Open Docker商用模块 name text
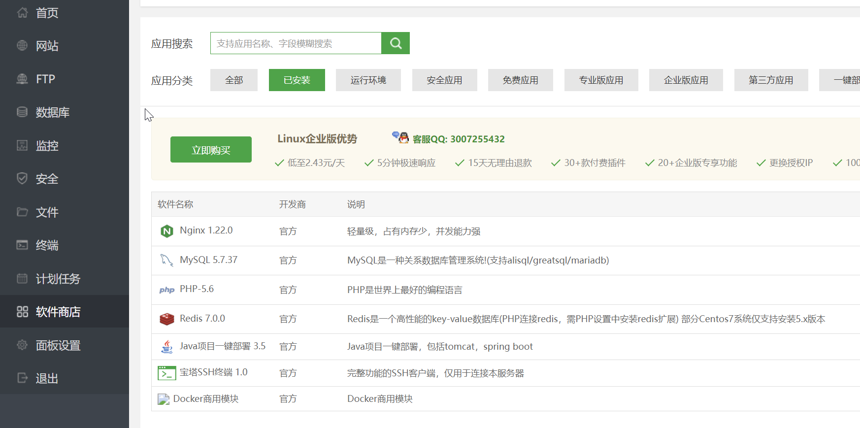Image resolution: width=860 pixels, height=428 pixels. tap(206, 399)
